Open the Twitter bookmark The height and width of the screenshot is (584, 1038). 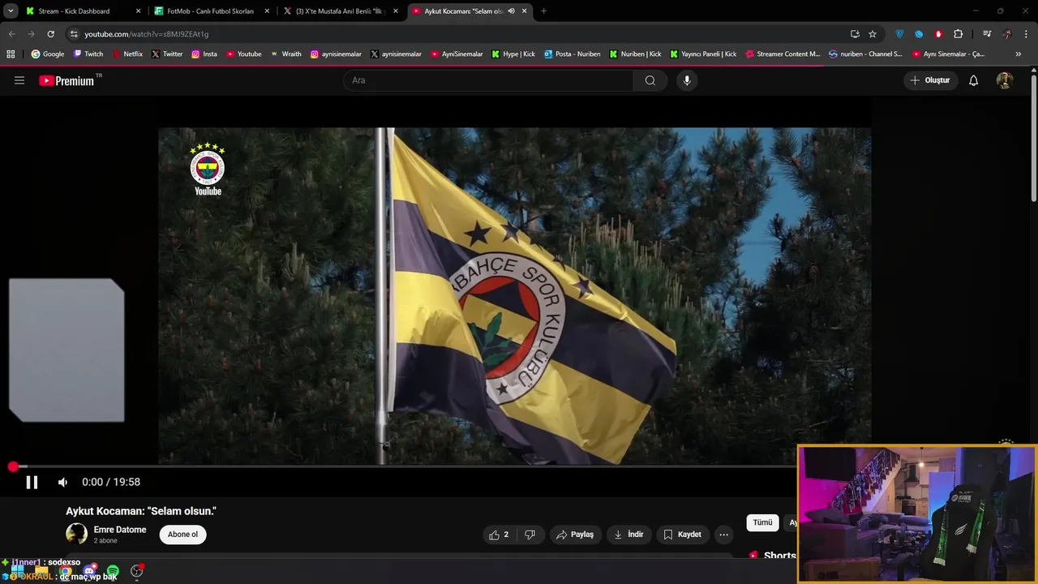(166, 54)
